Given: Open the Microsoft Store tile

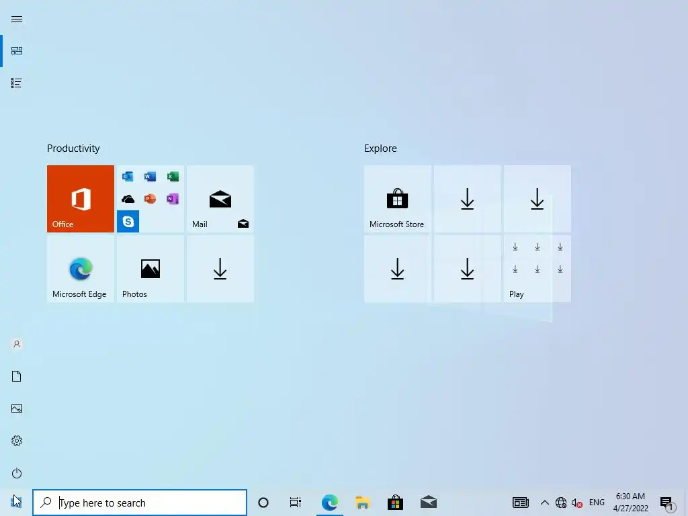Looking at the screenshot, I should coord(398,199).
